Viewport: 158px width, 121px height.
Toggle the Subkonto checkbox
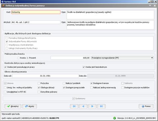click(122, 83)
